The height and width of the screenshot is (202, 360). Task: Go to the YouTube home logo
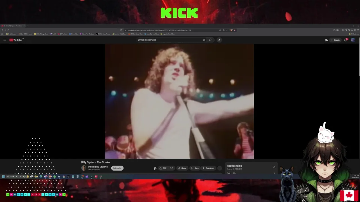coord(16,40)
